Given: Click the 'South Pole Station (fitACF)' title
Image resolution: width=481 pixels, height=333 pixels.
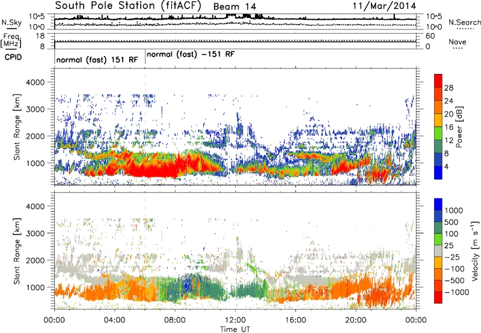Looking at the screenshot, I should [x=128, y=5].
